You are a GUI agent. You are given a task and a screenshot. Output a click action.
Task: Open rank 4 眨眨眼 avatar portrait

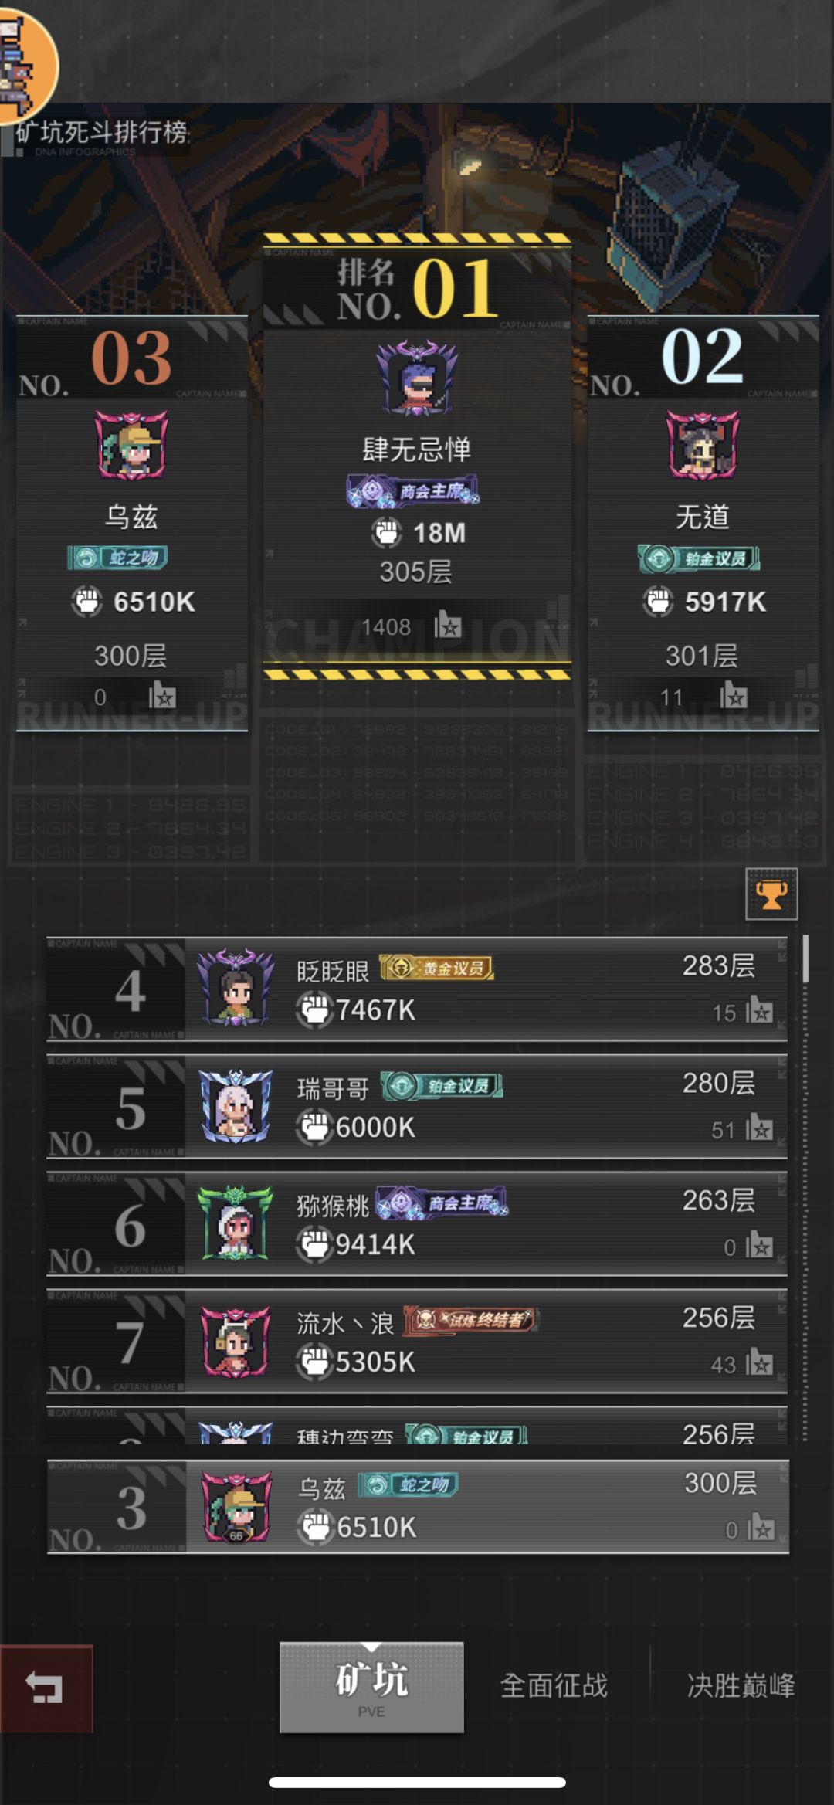coord(236,987)
